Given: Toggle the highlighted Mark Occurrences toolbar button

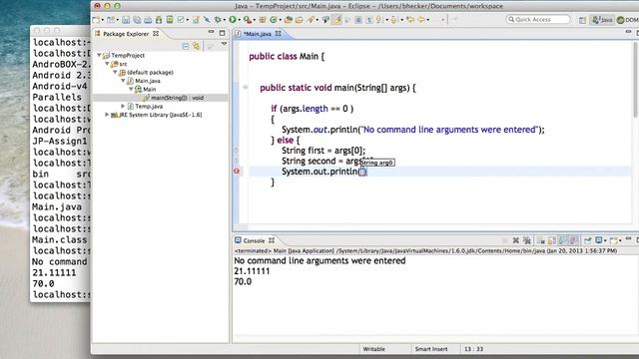Looking at the screenshot, I should click(x=337, y=20).
